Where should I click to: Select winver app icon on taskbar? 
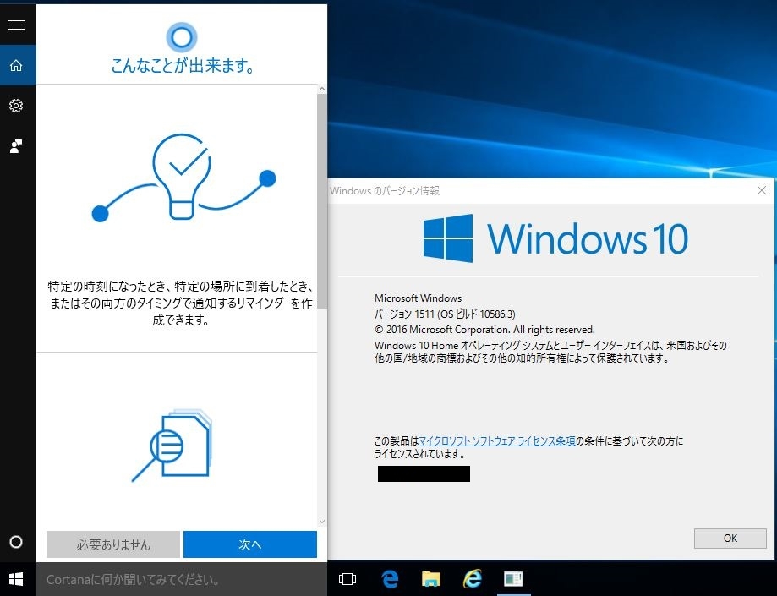[513, 578]
